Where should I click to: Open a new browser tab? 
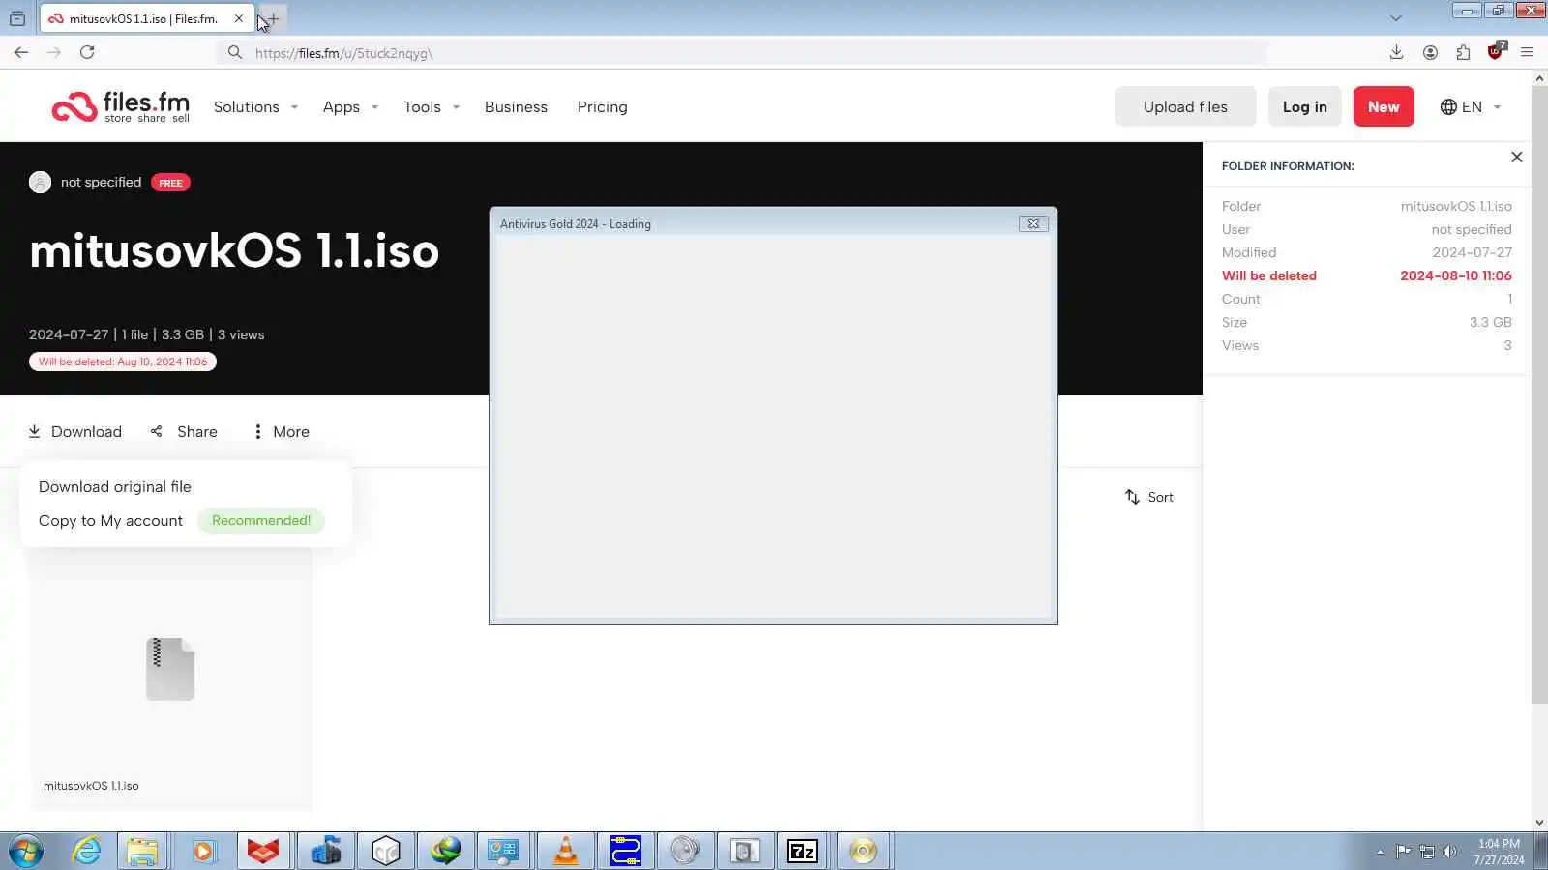click(x=274, y=18)
